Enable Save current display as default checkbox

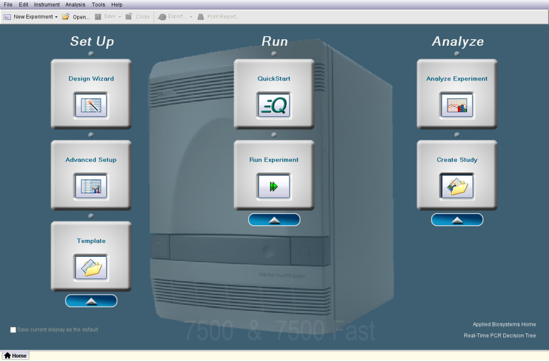coord(13,330)
